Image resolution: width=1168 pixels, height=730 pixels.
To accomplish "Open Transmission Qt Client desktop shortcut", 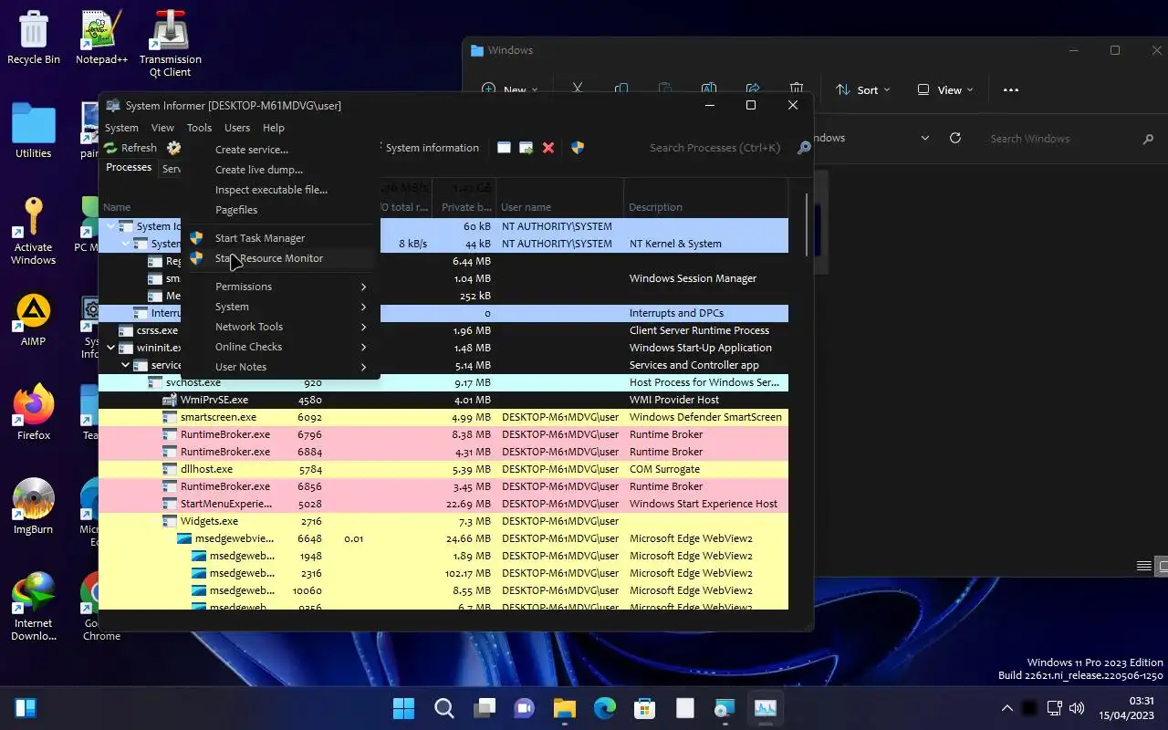I will point(170,44).
